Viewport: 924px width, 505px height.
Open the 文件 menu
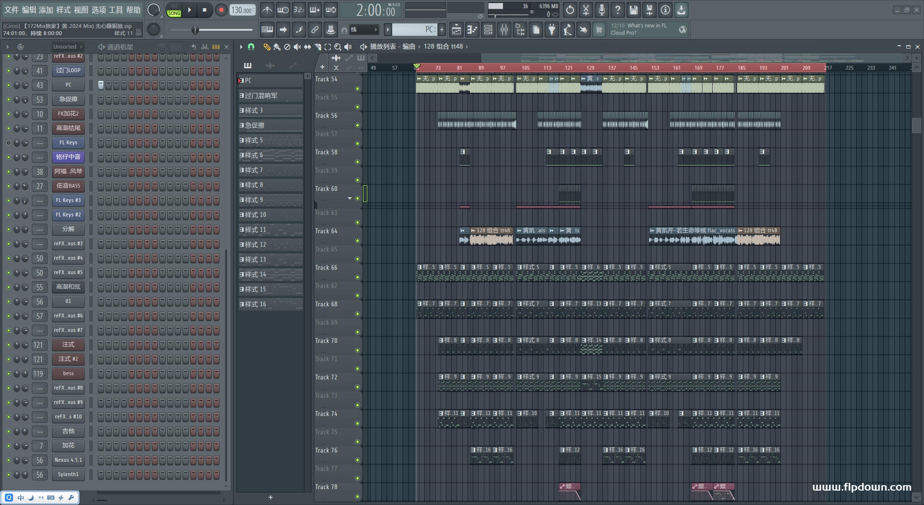12,10
